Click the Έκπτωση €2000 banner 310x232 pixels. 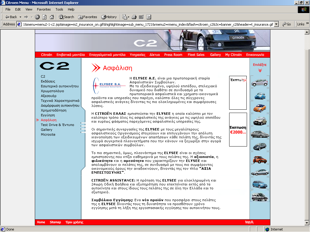238,130
